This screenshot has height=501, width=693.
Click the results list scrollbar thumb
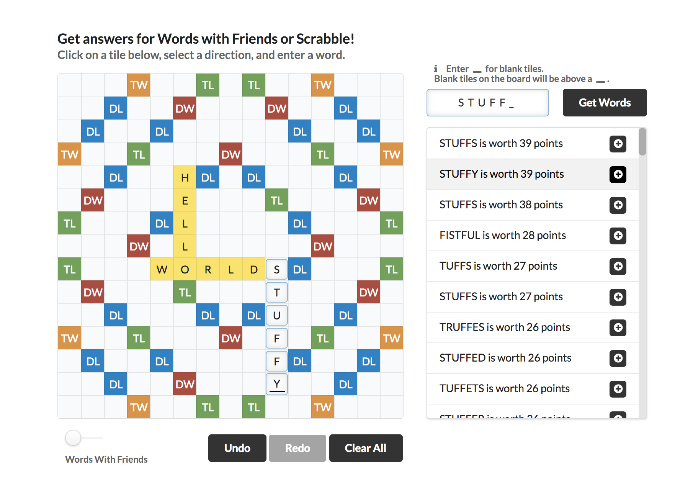tap(642, 142)
